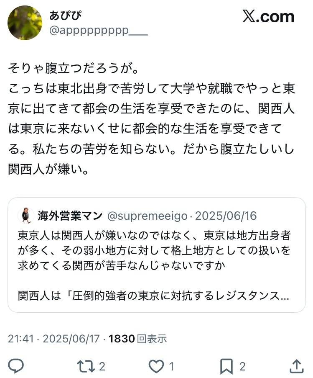
Task: Open あぴぴ's profile picture
Action: 25,23
